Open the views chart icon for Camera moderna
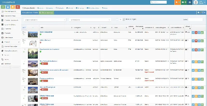207x106 pixels. (x=186, y=79)
